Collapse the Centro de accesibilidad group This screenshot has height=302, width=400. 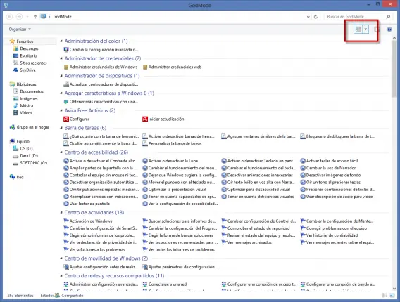tap(61, 152)
